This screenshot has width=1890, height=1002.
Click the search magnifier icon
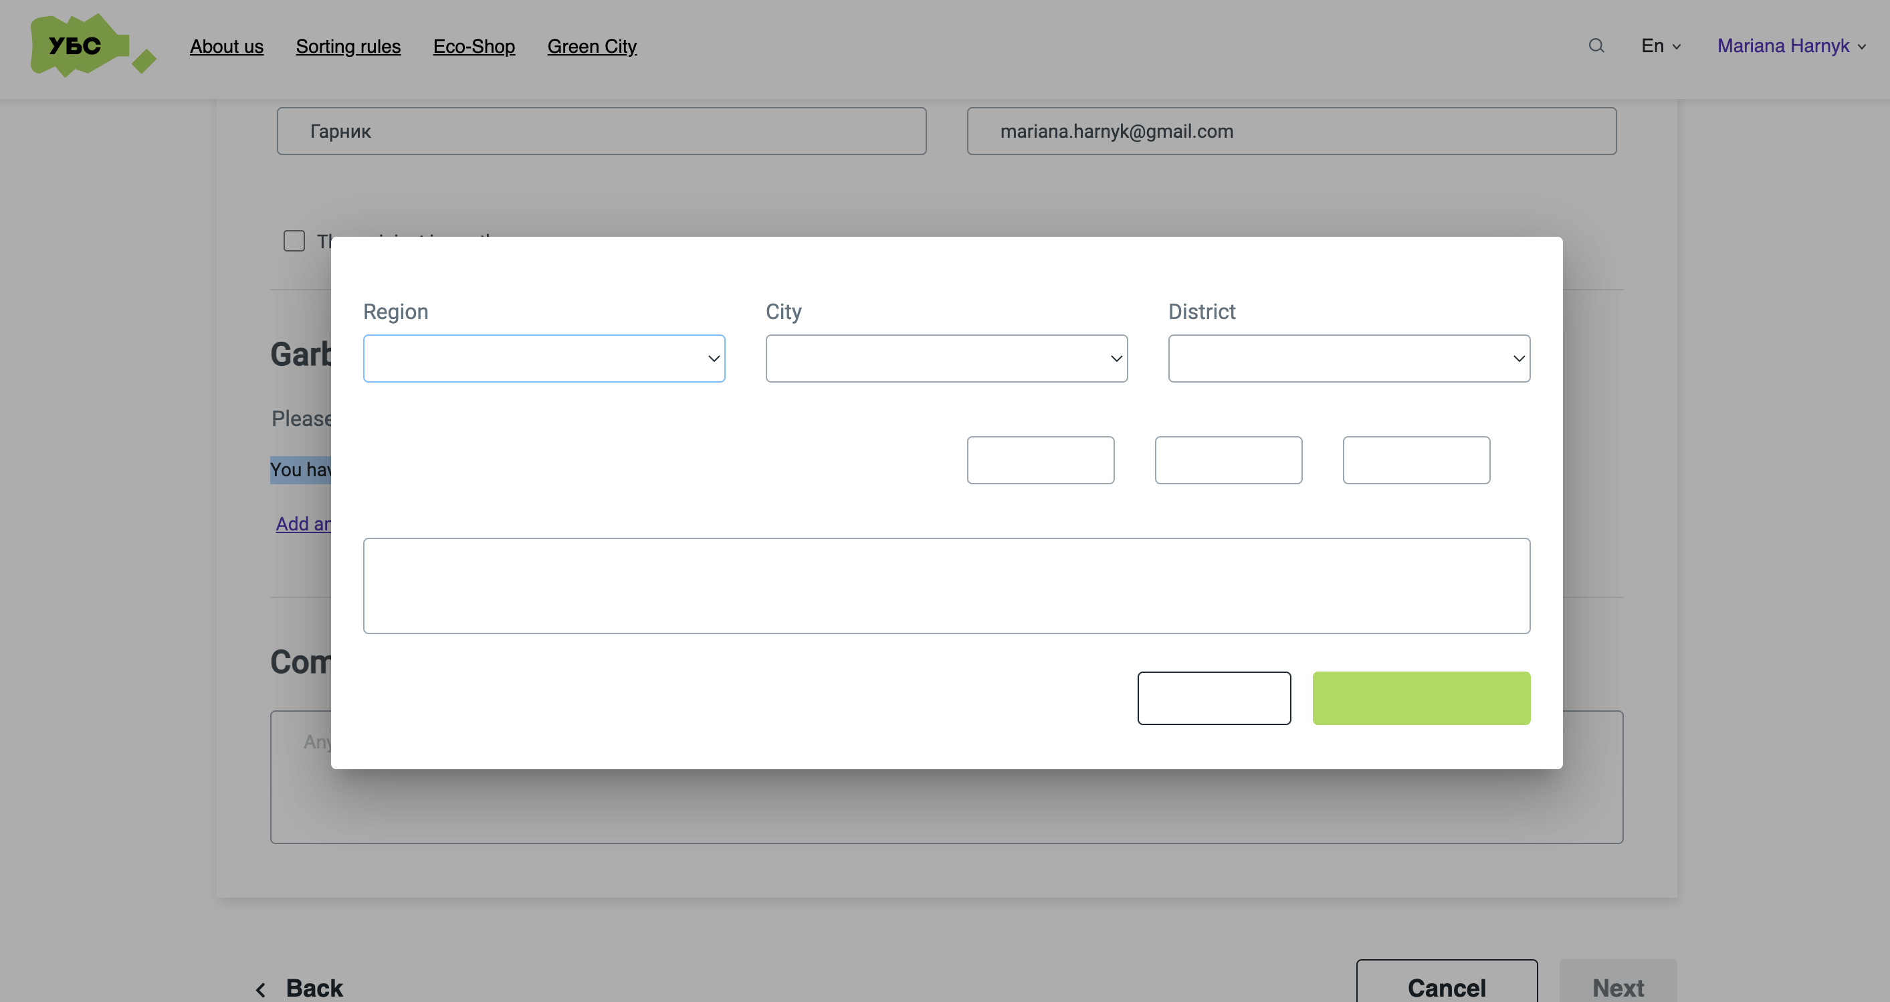(1596, 45)
